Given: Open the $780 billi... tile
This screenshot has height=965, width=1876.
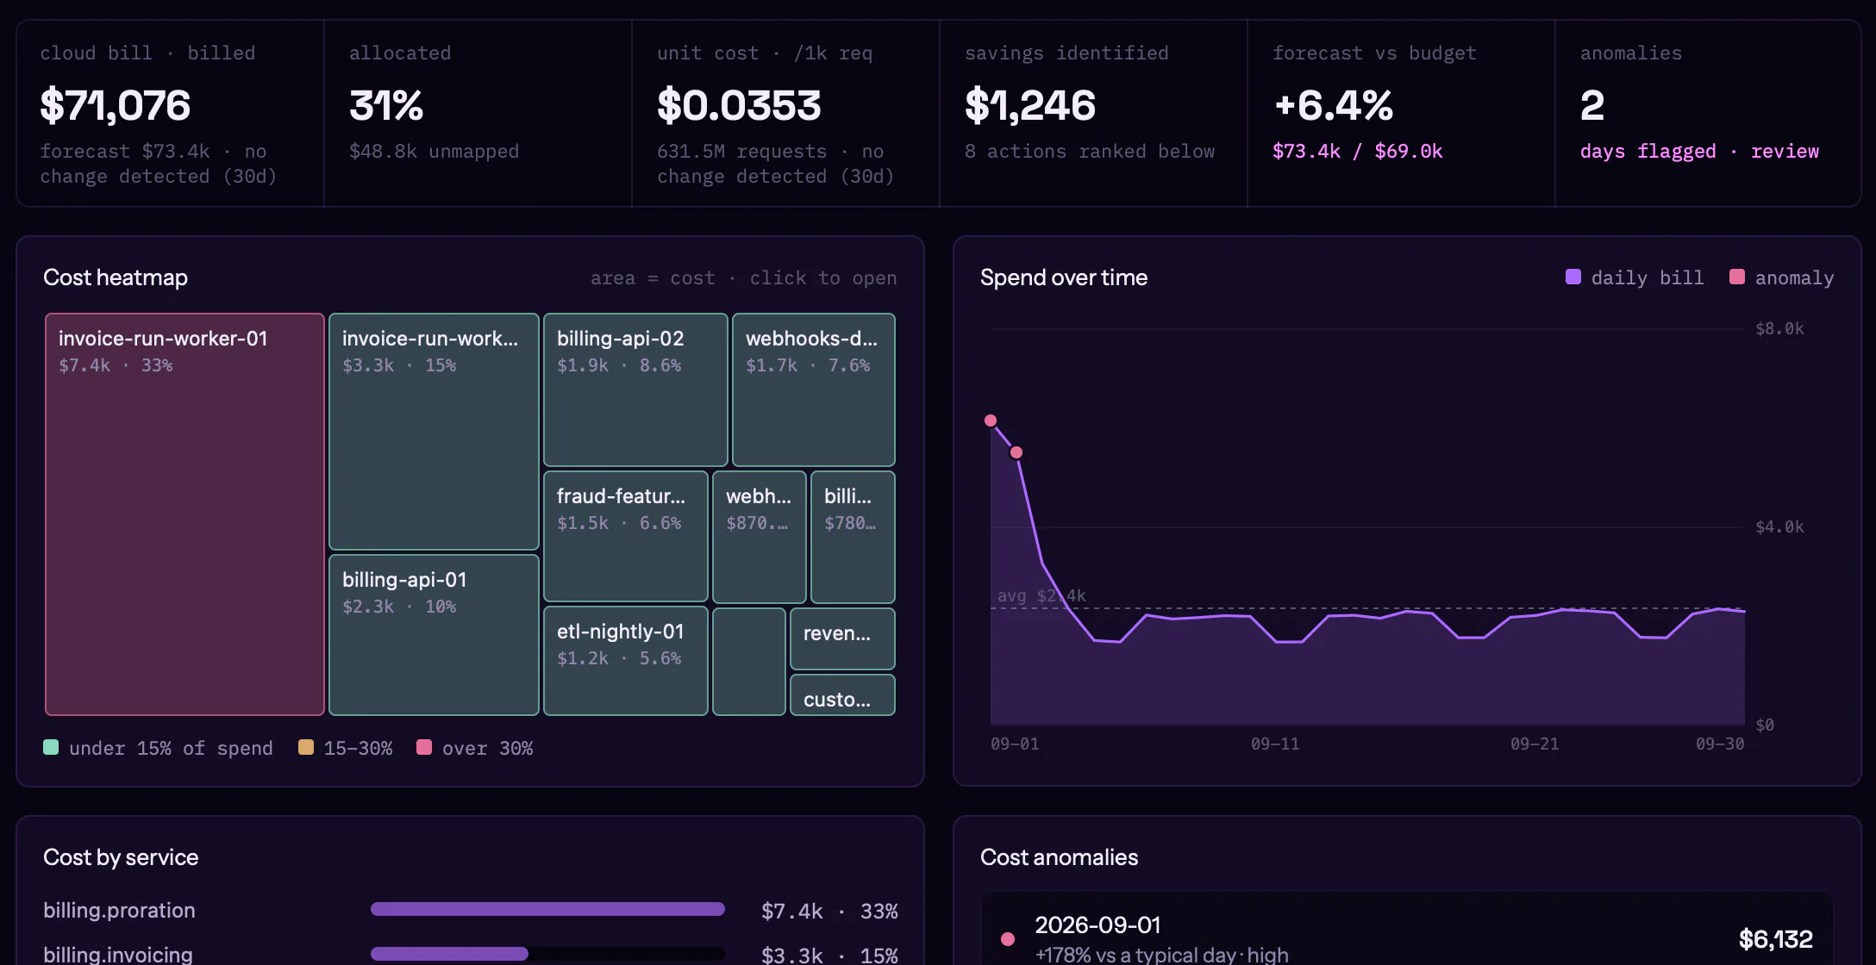Looking at the screenshot, I should [x=853, y=537].
